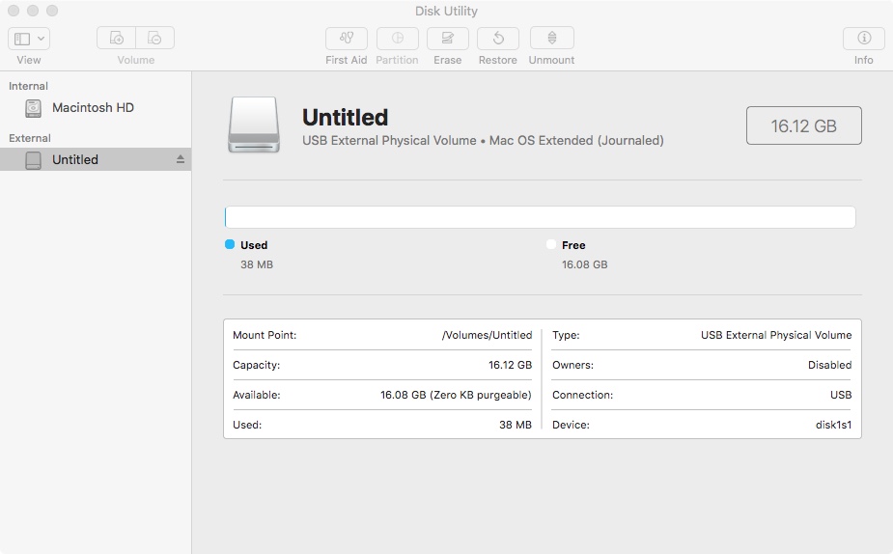The width and height of the screenshot is (893, 554).
Task: Run First Aid on the disk
Action: coord(347,39)
